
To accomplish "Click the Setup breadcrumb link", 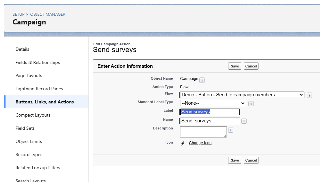I will point(19,14).
